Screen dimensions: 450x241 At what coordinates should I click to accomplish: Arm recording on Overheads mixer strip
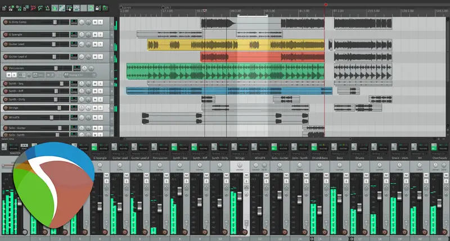pyautogui.click(x=444, y=232)
